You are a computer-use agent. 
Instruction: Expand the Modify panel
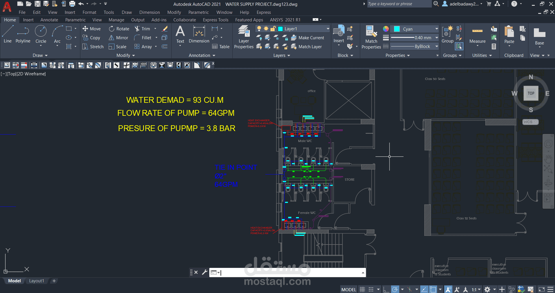click(126, 55)
